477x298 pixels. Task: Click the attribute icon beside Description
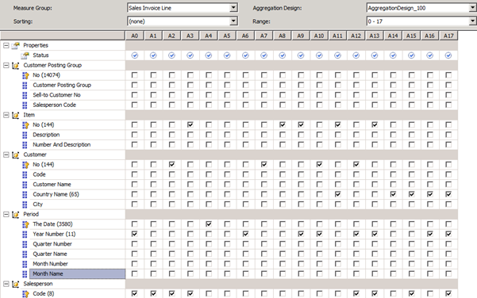pos(25,135)
